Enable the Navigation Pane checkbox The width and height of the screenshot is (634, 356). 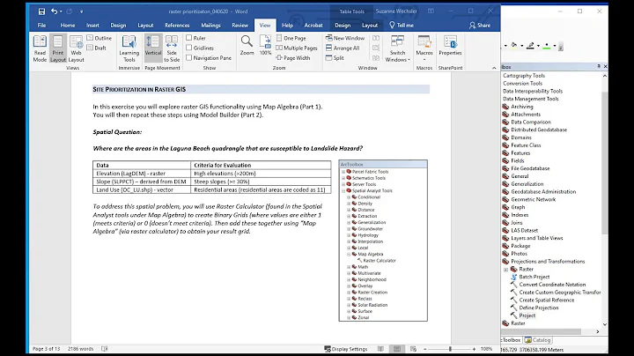(x=188, y=58)
